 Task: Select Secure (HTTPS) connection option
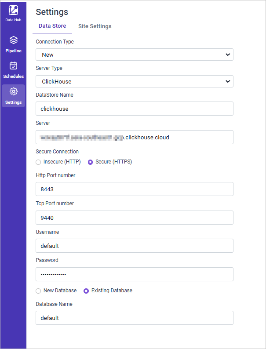pos(91,162)
